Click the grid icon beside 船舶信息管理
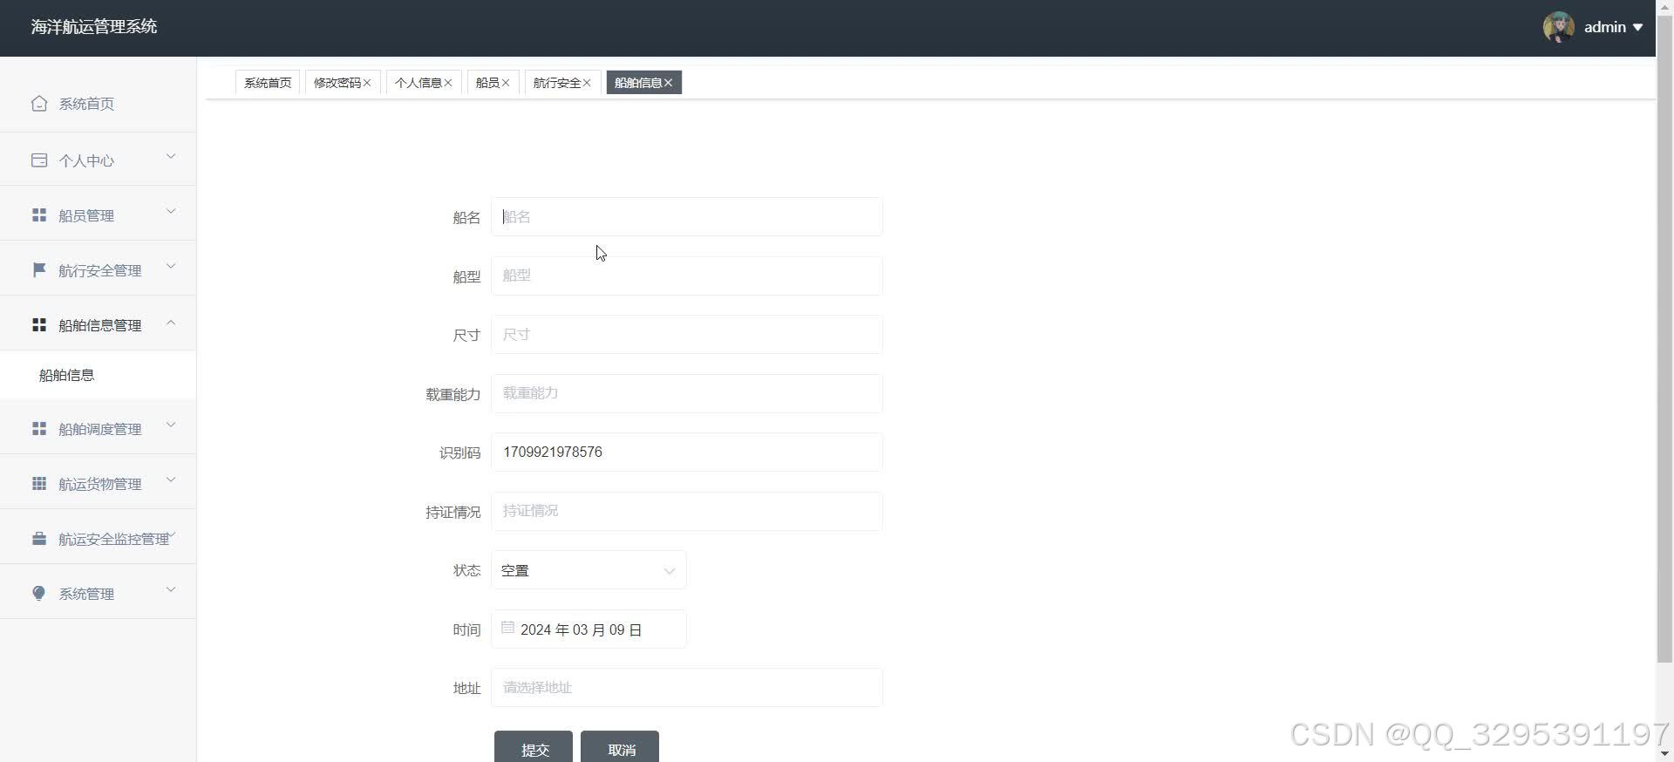Screen dimensions: 1674x762 [39, 324]
